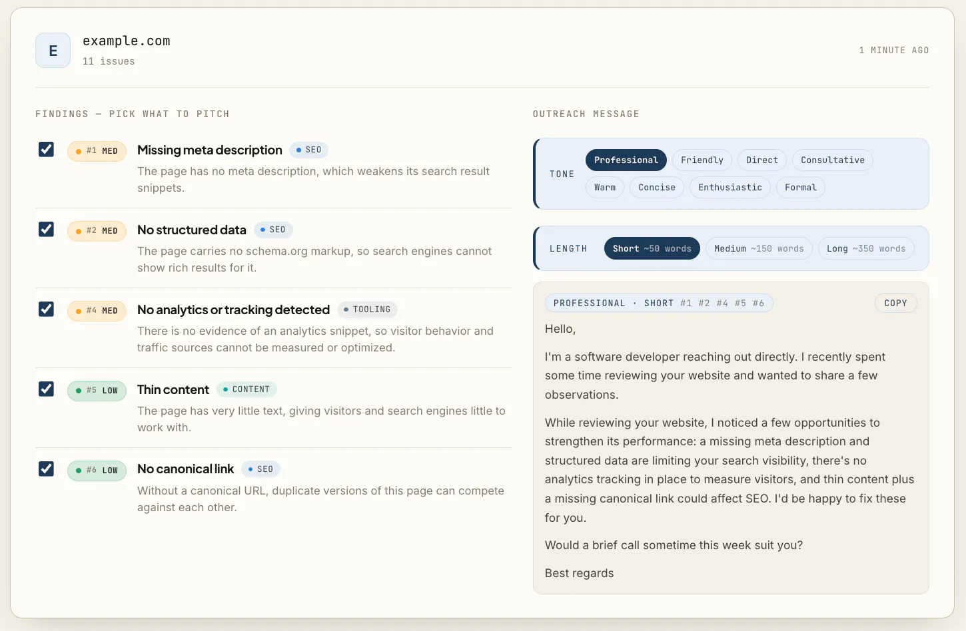Viewport: 966px width, 631px height.
Task: Click the Thin content title
Action: pyautogui.click(x=173, y=389)
